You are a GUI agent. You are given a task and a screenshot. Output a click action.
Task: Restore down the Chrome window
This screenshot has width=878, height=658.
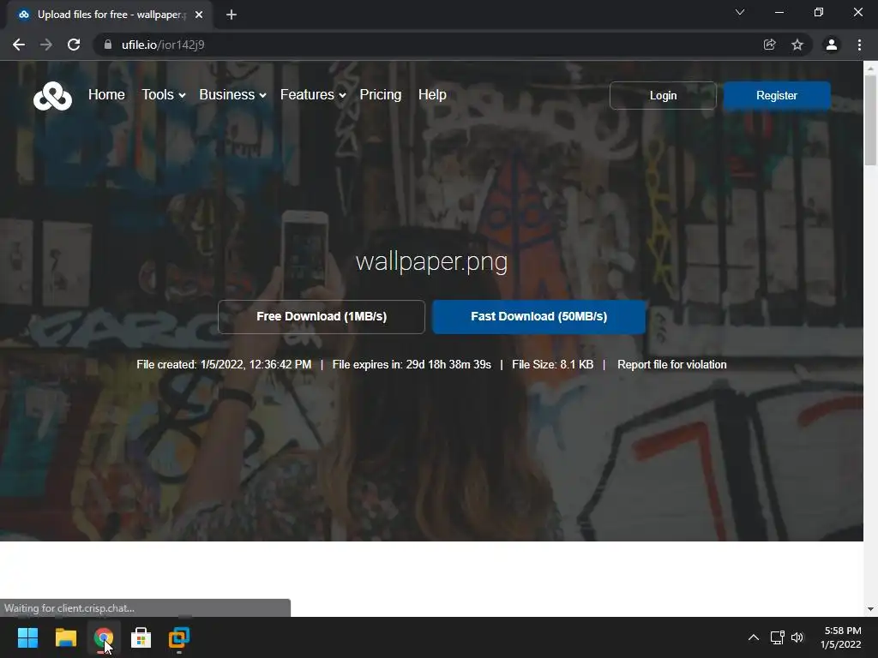click(x=819, y=12)
